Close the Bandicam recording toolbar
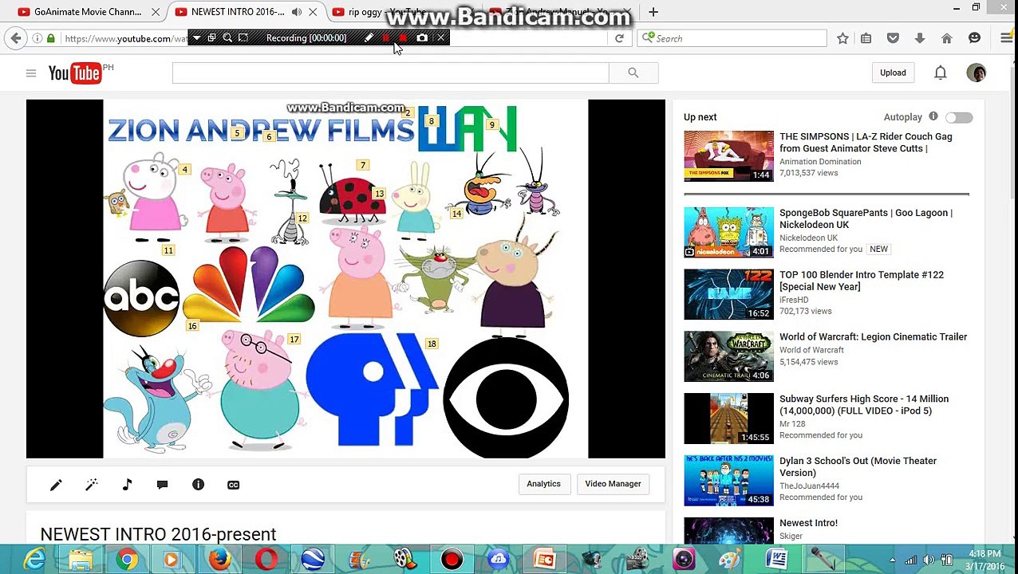Viewport: 1018px width, 574px height. coord(440,38)
